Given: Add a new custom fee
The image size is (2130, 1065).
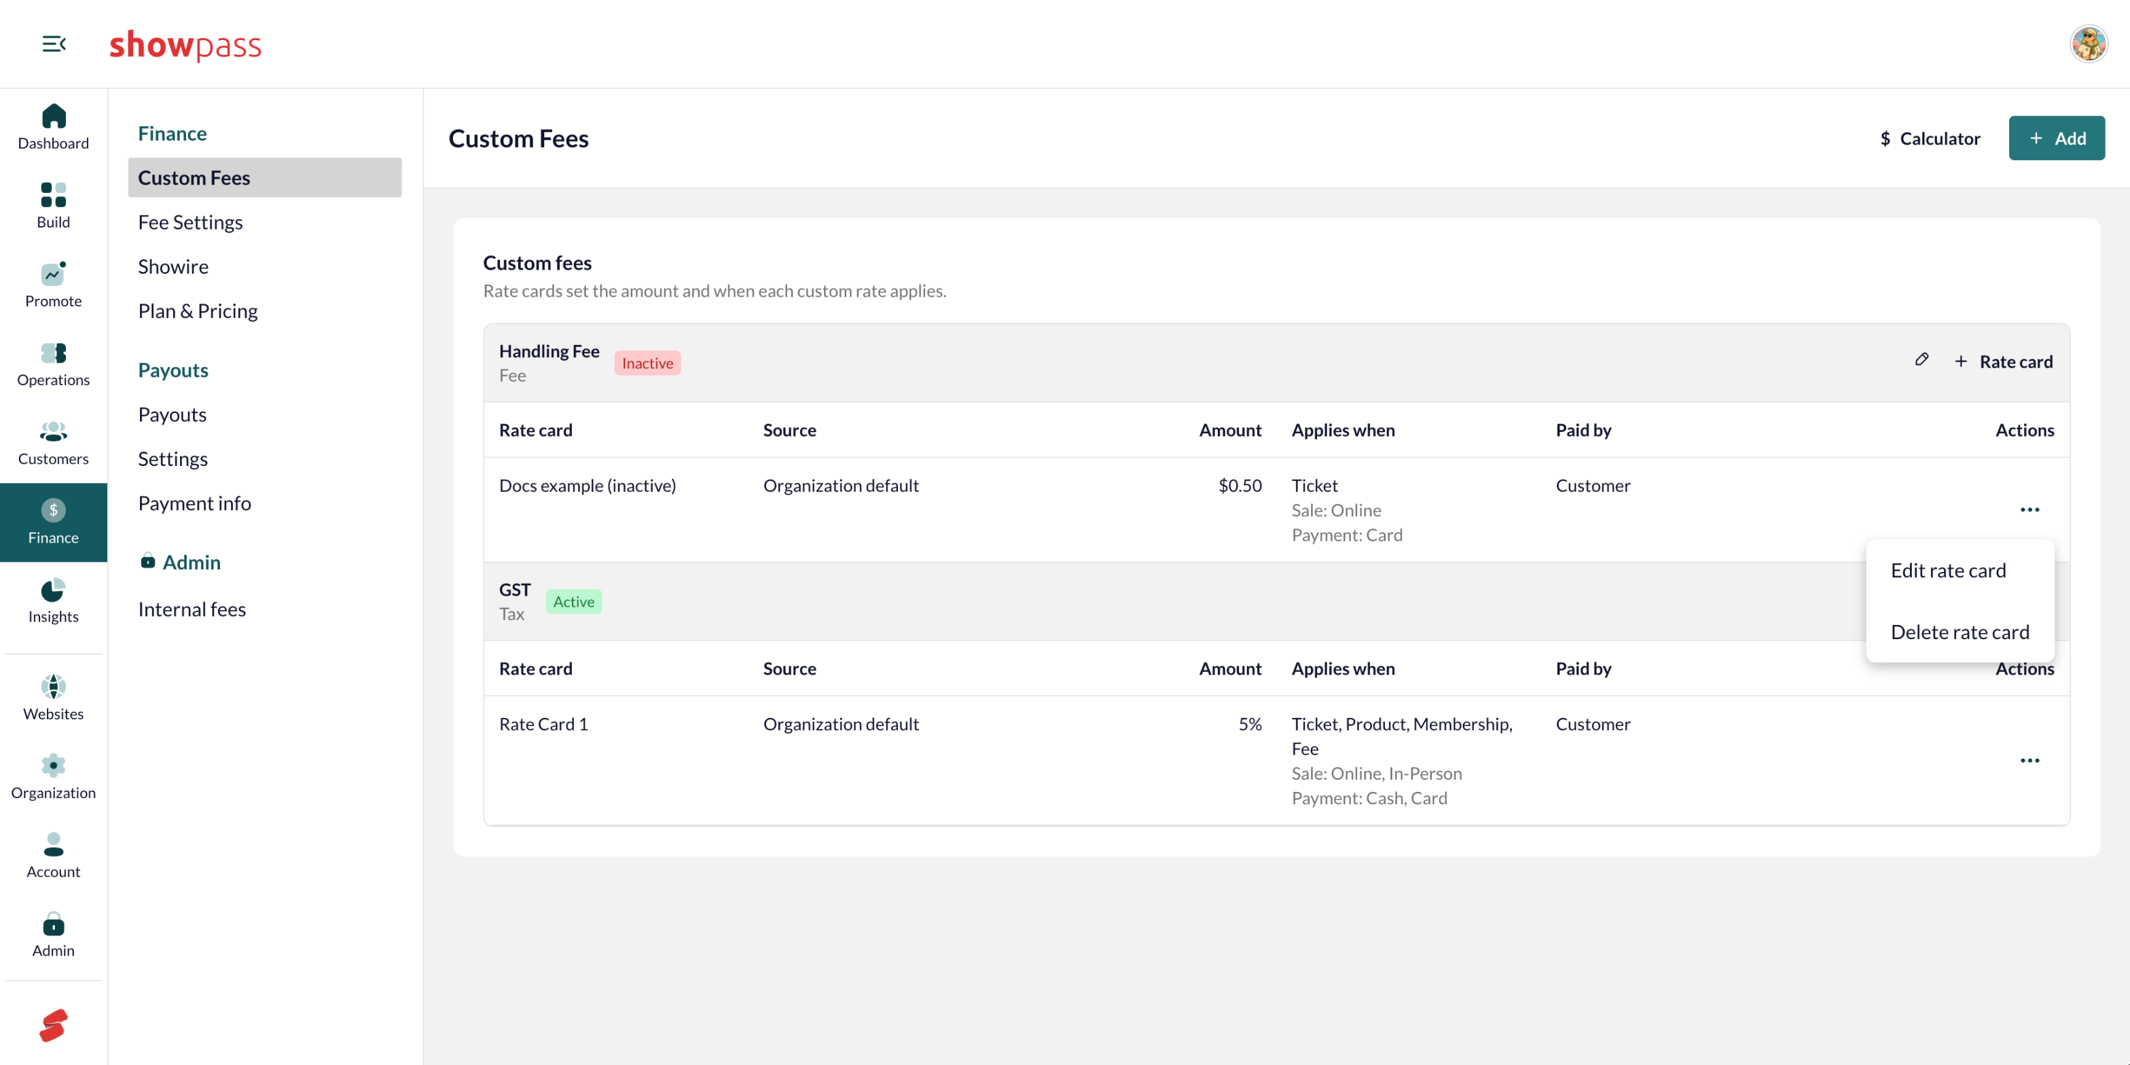Looking at the screenshot, I should [2057, 138].
